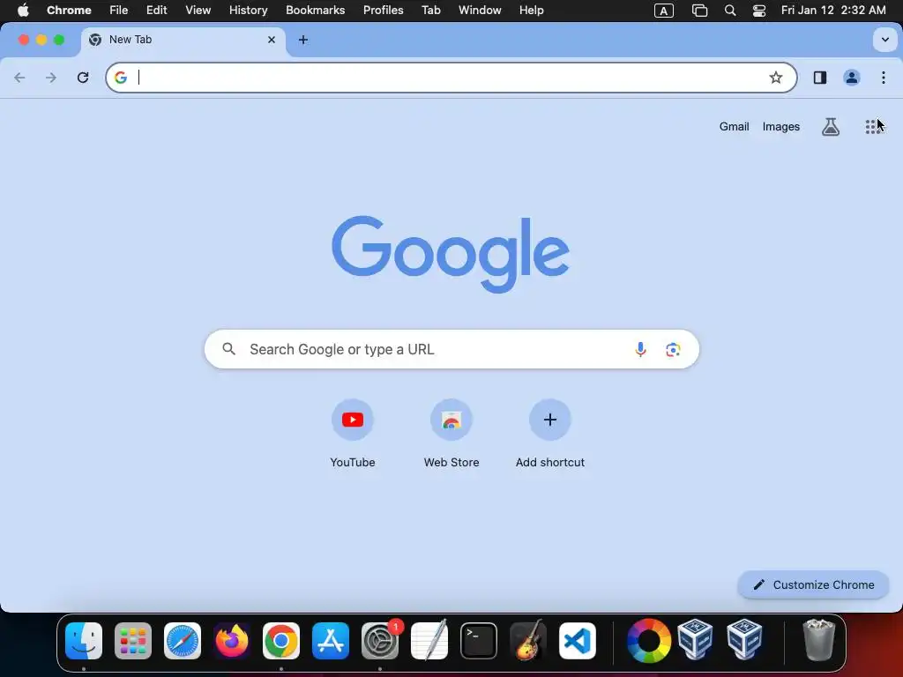Click the Chrome icon in the Dock
This screenshot has width=903, height=677.
point(281,641)
